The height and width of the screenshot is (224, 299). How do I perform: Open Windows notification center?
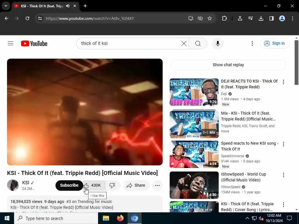click(x=289, y=218)
